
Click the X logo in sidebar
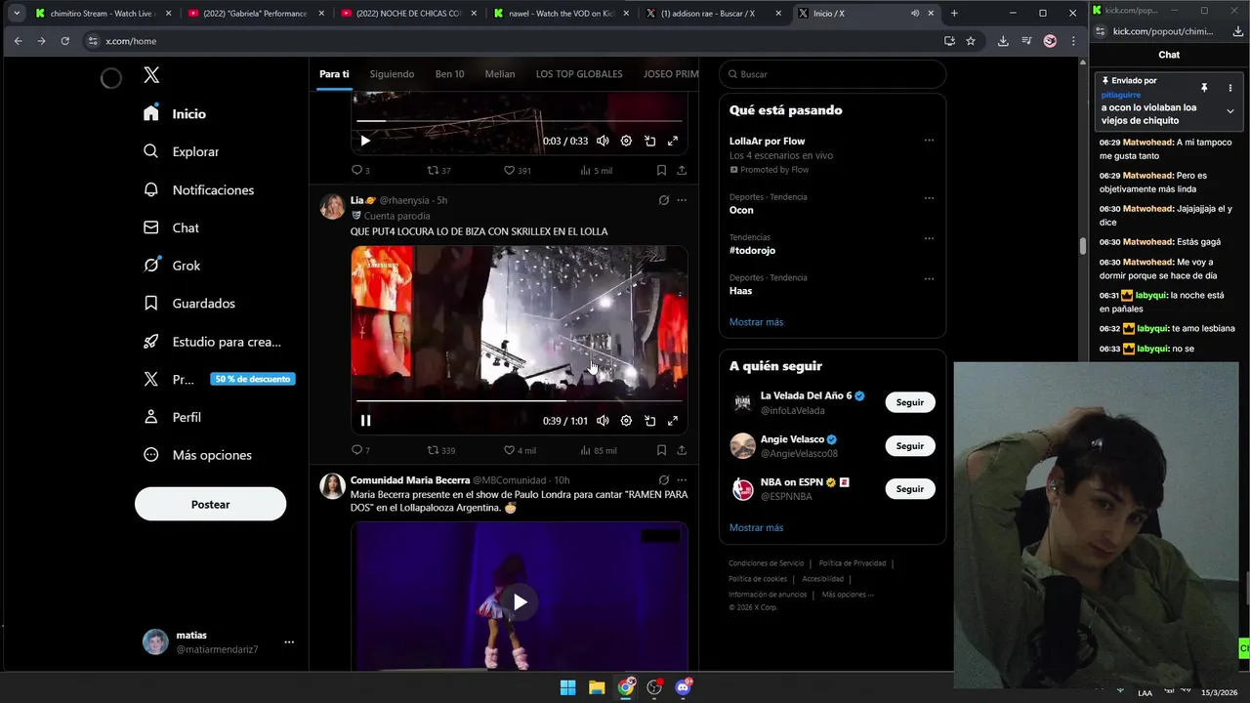(x=151, y=75)
